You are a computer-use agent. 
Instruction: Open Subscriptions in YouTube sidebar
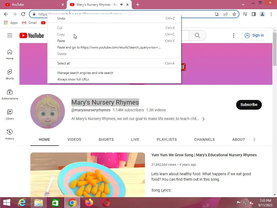tap(10, 95)
